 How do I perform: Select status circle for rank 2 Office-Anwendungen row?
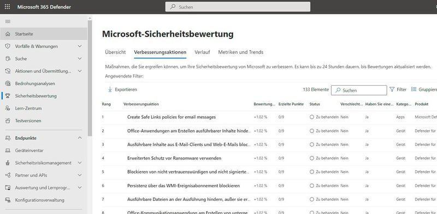(312, 130)
